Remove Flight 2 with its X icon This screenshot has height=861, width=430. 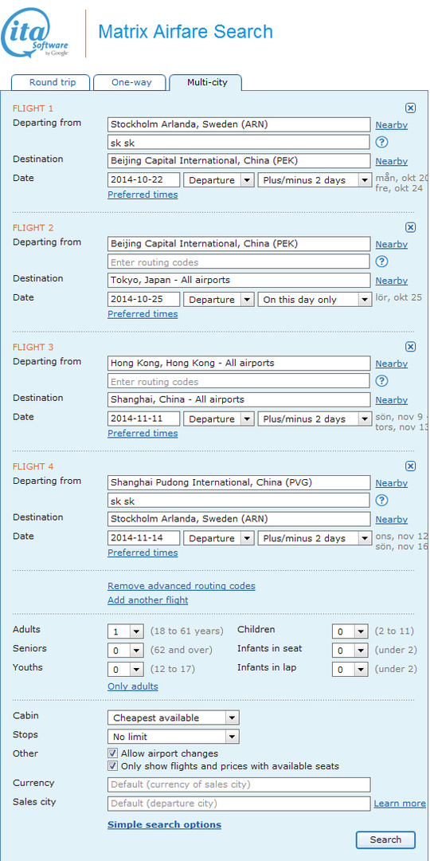coord(410,227)
